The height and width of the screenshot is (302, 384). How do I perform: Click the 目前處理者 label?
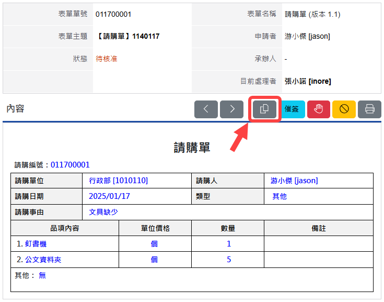tap(258, 81)
